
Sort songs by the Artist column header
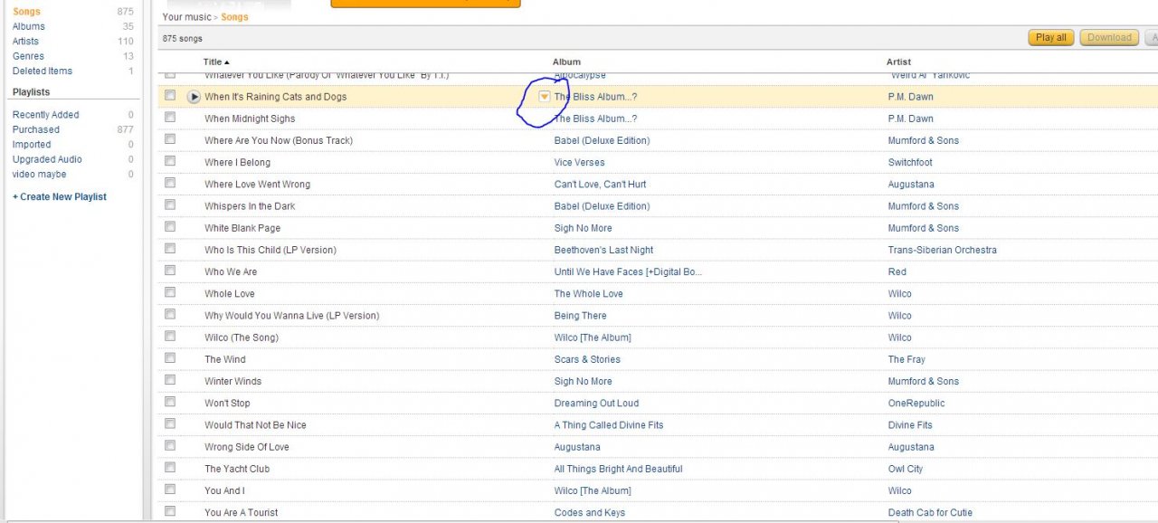898,62
